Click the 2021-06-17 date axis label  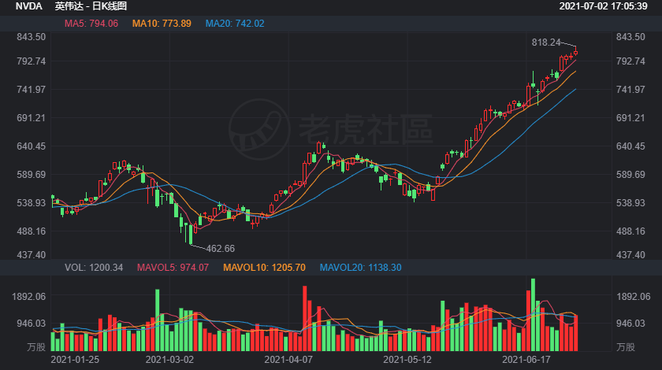[x=526, y=360]
